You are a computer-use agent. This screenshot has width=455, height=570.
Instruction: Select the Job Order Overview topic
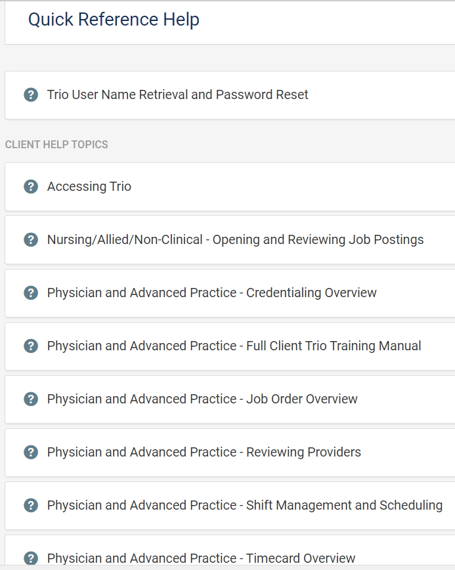tap(202, 399)
